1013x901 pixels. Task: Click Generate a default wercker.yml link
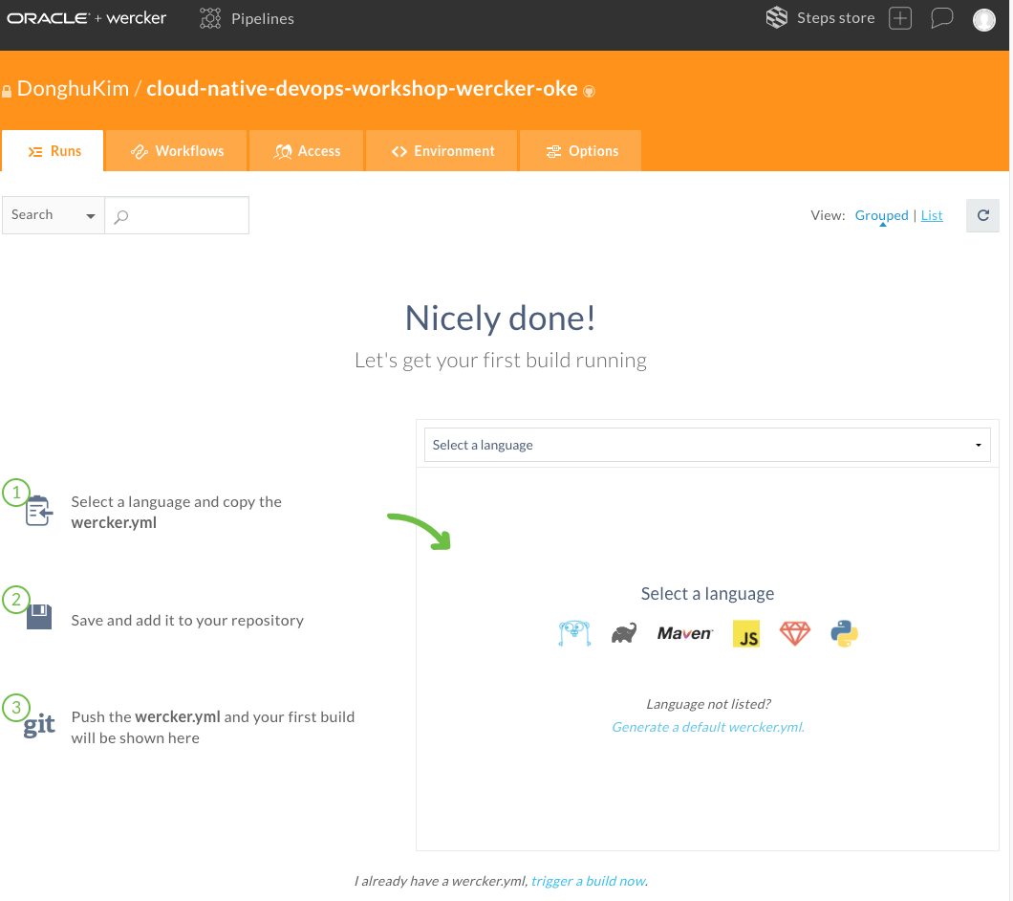708,727
